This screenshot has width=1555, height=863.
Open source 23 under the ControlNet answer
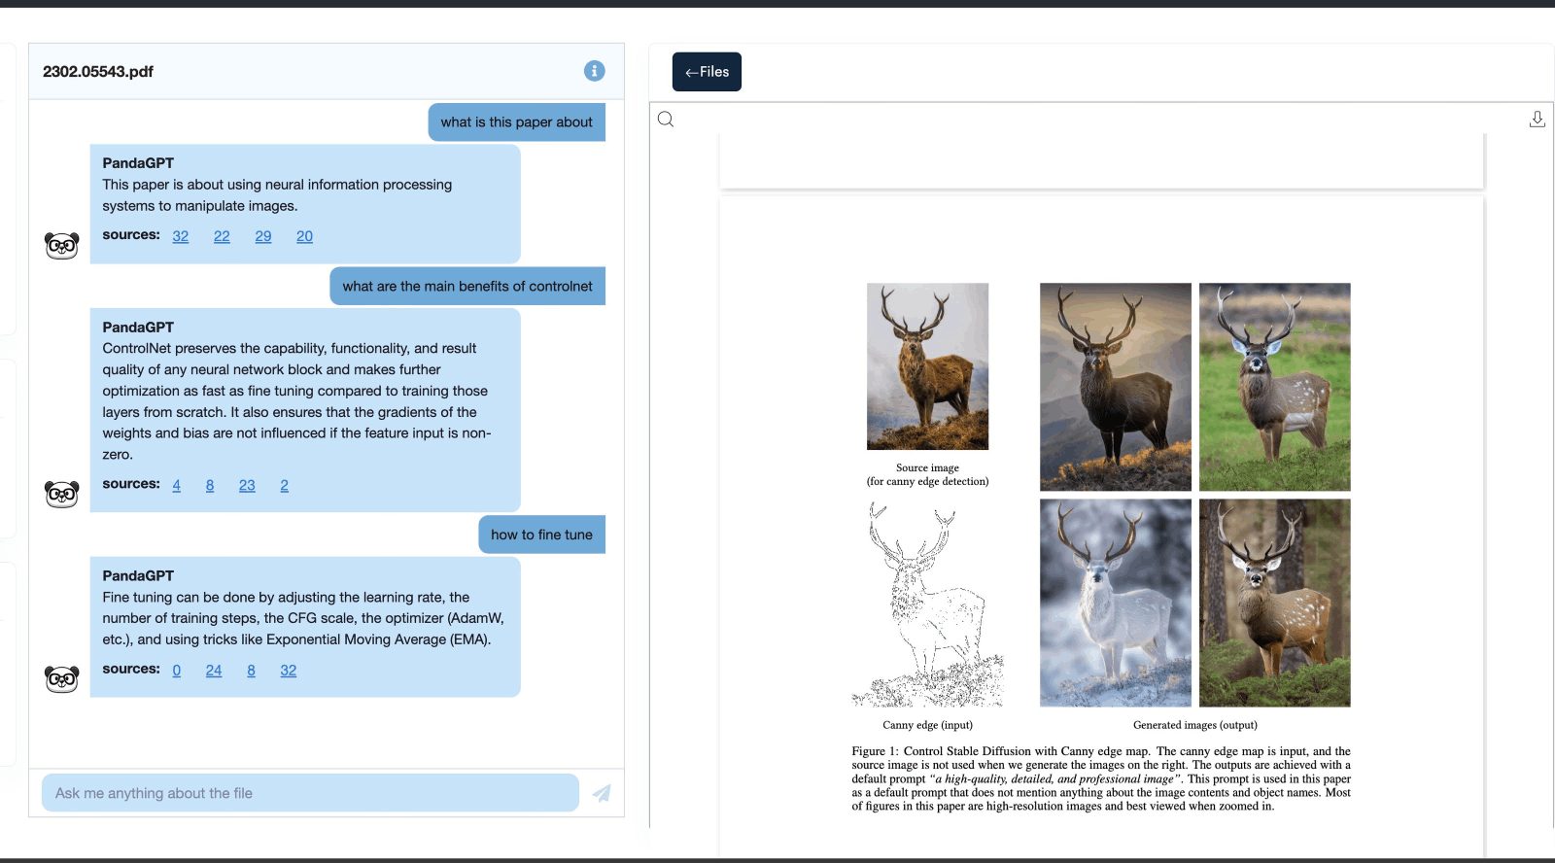click(247, 485)
